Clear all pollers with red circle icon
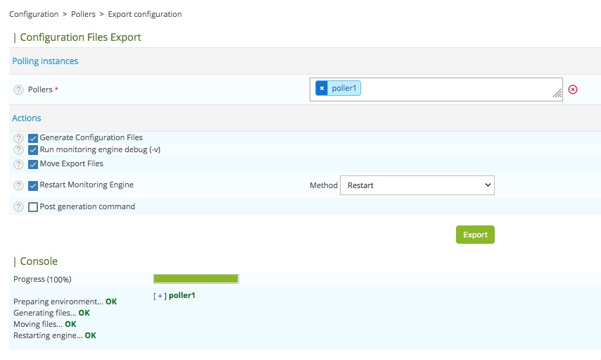The image size is (601, 360). (x=573, y=89)
